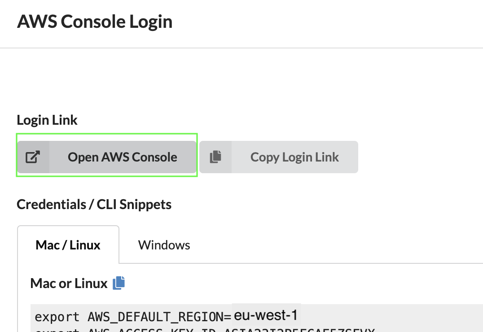
Task: Open the AWS Console via its button label
Action: [x=122, y=157]
